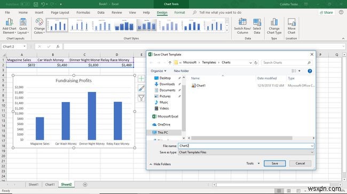
Task: Click refresh icon next to path bar
Action: [x=256, y=63]
